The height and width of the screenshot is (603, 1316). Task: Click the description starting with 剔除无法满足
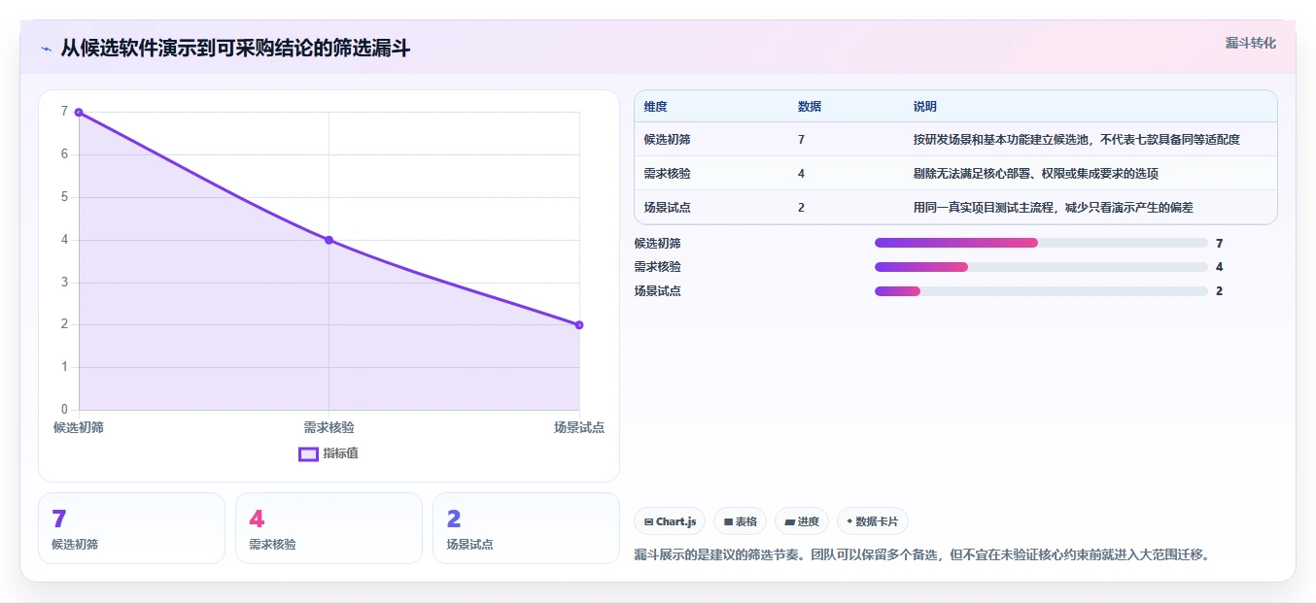[1036, 174]
